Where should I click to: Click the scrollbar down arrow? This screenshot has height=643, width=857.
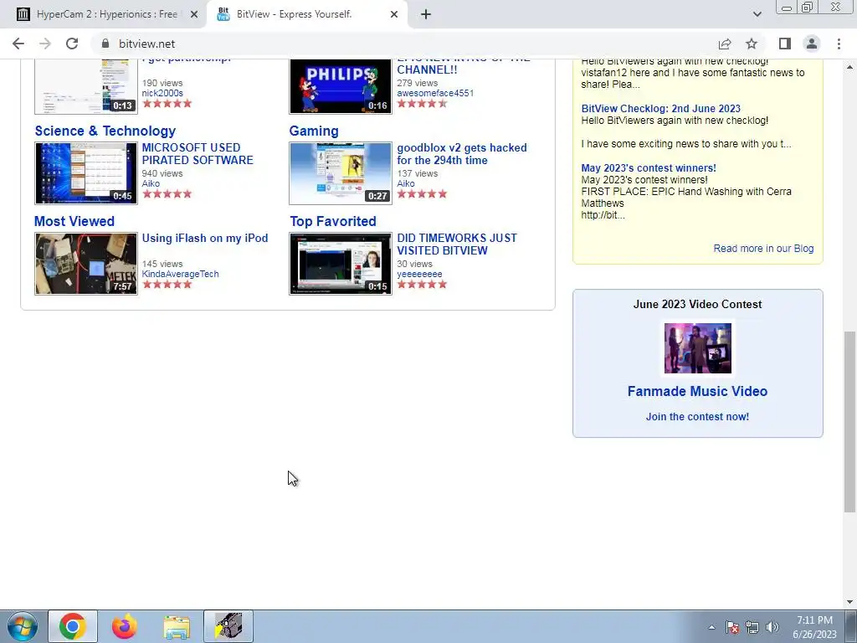pyautogui.click(x=849, y=602)
